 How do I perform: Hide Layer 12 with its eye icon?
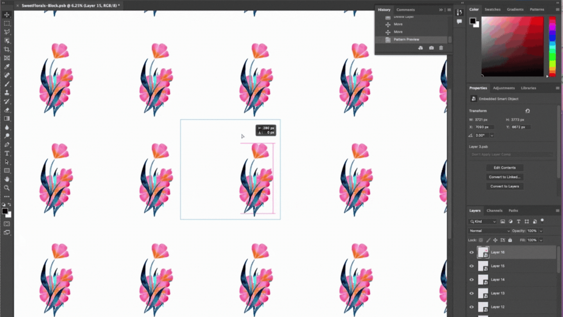tap(471, 307)
